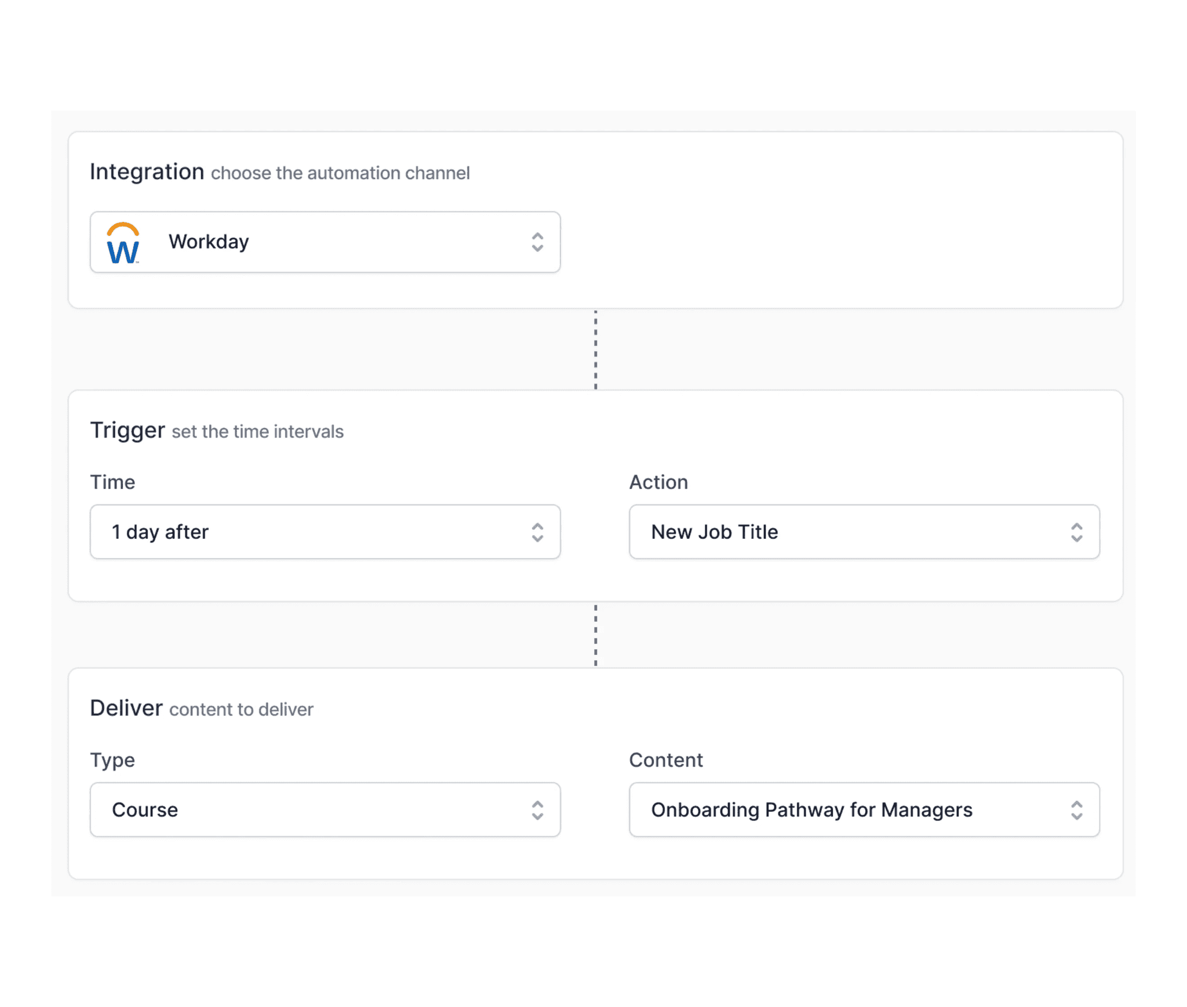Screen dimensions: 1187x1007
Task: Click the Content field label
Action: (x=666, y=760)
